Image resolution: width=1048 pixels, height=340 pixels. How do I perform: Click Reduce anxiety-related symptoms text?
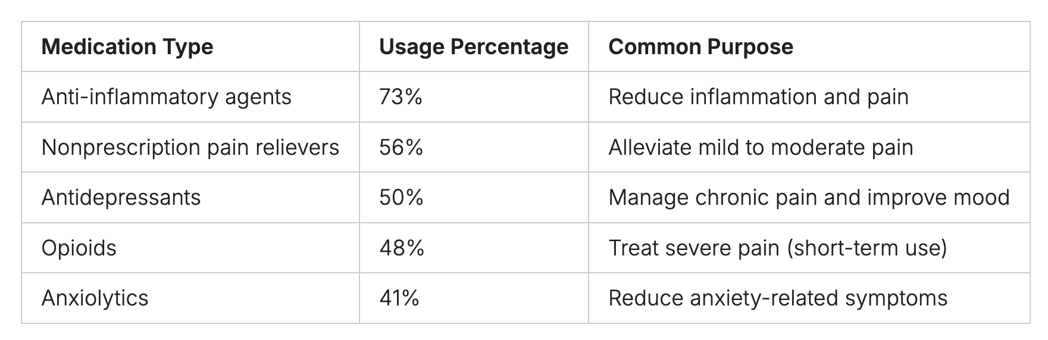coord(778,298)
